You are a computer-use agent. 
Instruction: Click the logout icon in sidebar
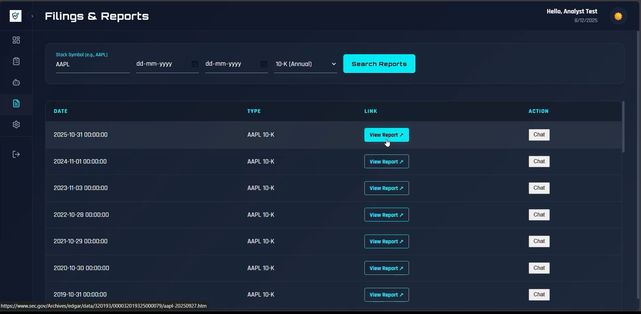tap(16, 154)
